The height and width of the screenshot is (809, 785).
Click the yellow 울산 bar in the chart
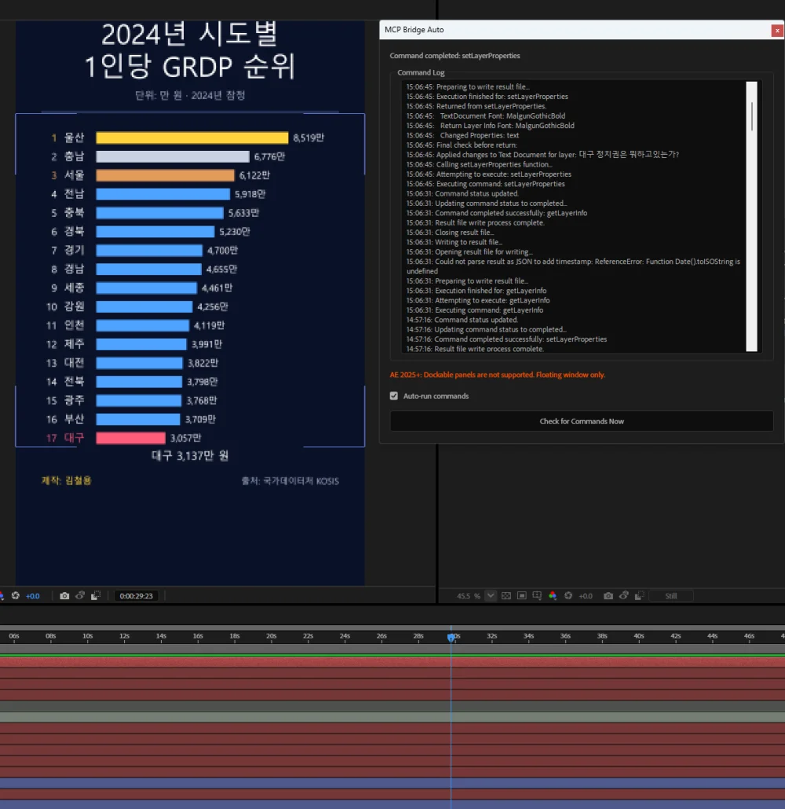click(192, 137)
